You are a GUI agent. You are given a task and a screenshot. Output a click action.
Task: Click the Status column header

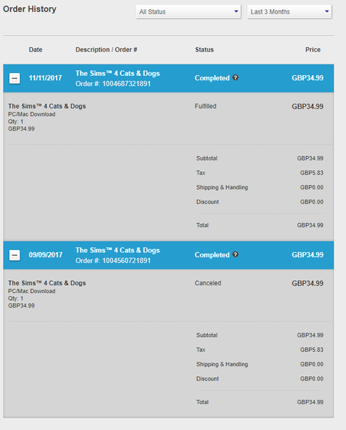[x=205, y=49]
